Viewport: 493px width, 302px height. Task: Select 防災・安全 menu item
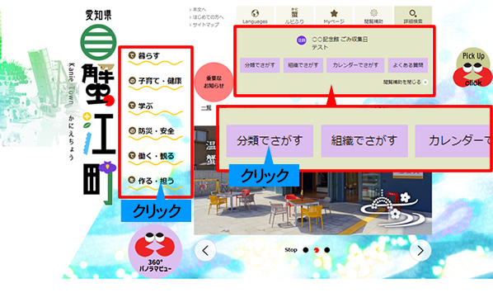pyautogui.click(x=155, y=133)
